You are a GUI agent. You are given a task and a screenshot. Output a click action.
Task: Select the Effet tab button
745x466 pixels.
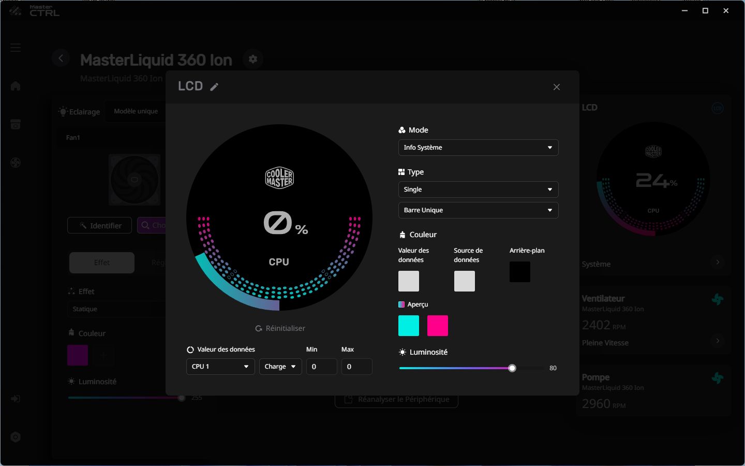coord(102,263)
